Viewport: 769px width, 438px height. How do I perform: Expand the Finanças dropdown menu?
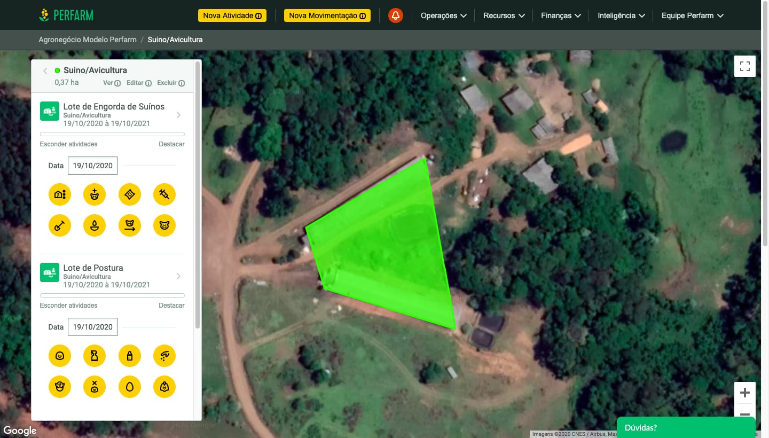coord(561,15)
